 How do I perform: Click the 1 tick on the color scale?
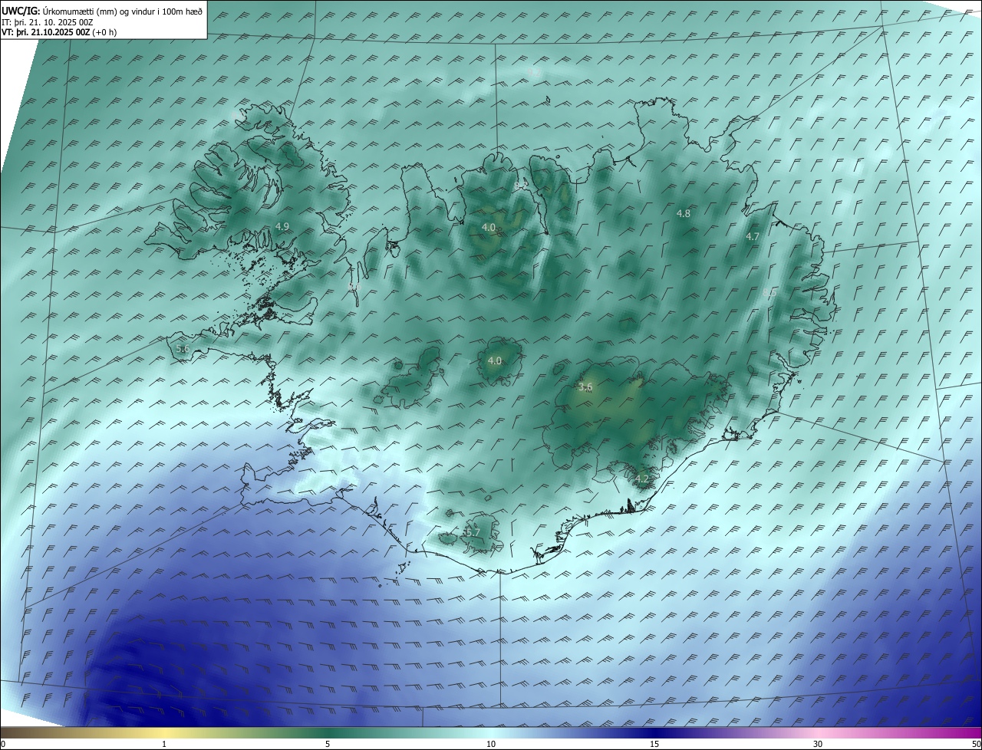(164, 744)
